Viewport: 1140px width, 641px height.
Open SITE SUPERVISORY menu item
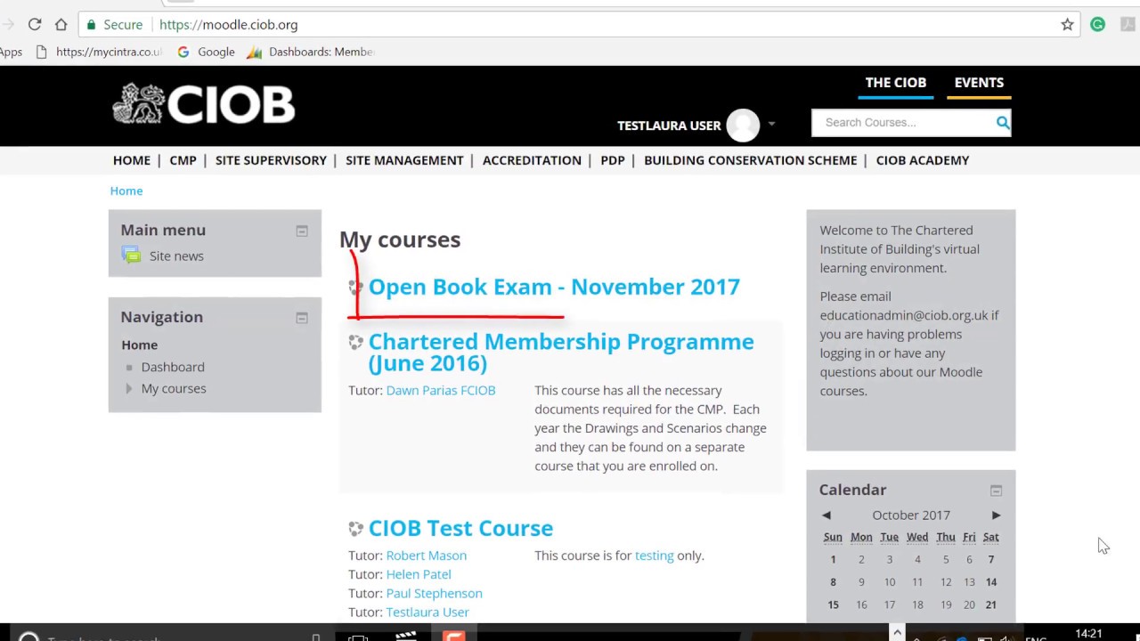point(271,160)
